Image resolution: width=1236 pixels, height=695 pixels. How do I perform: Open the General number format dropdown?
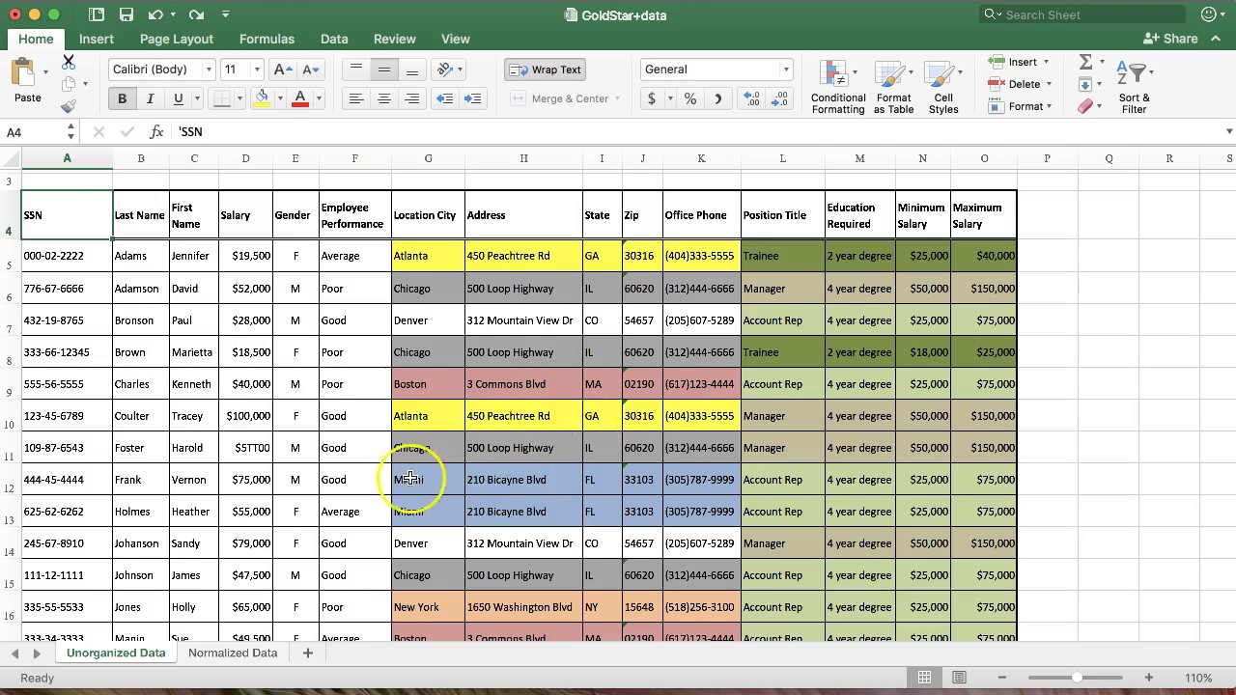click(x=785, y=69)
